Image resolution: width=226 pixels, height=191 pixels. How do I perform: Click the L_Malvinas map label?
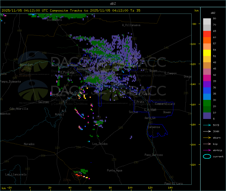99,93
